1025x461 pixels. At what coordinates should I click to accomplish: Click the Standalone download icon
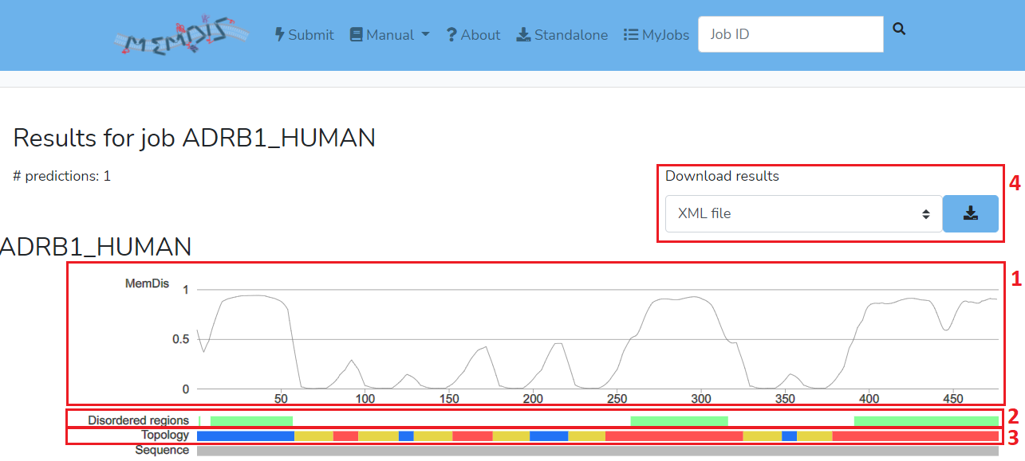[x=523, y=35]
